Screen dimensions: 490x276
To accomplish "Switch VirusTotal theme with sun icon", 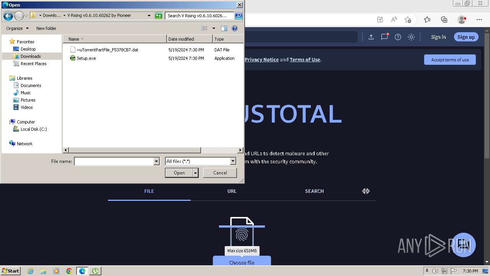I will [411, 37].
